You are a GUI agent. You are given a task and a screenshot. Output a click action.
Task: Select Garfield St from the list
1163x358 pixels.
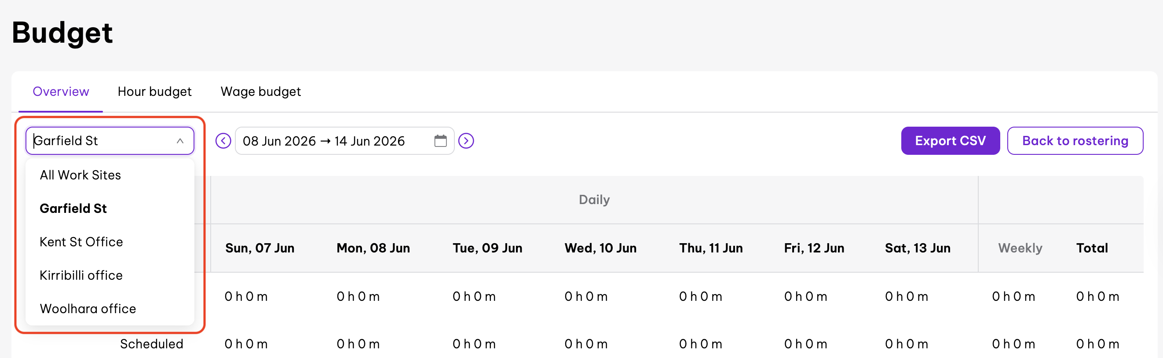(110, 208)
